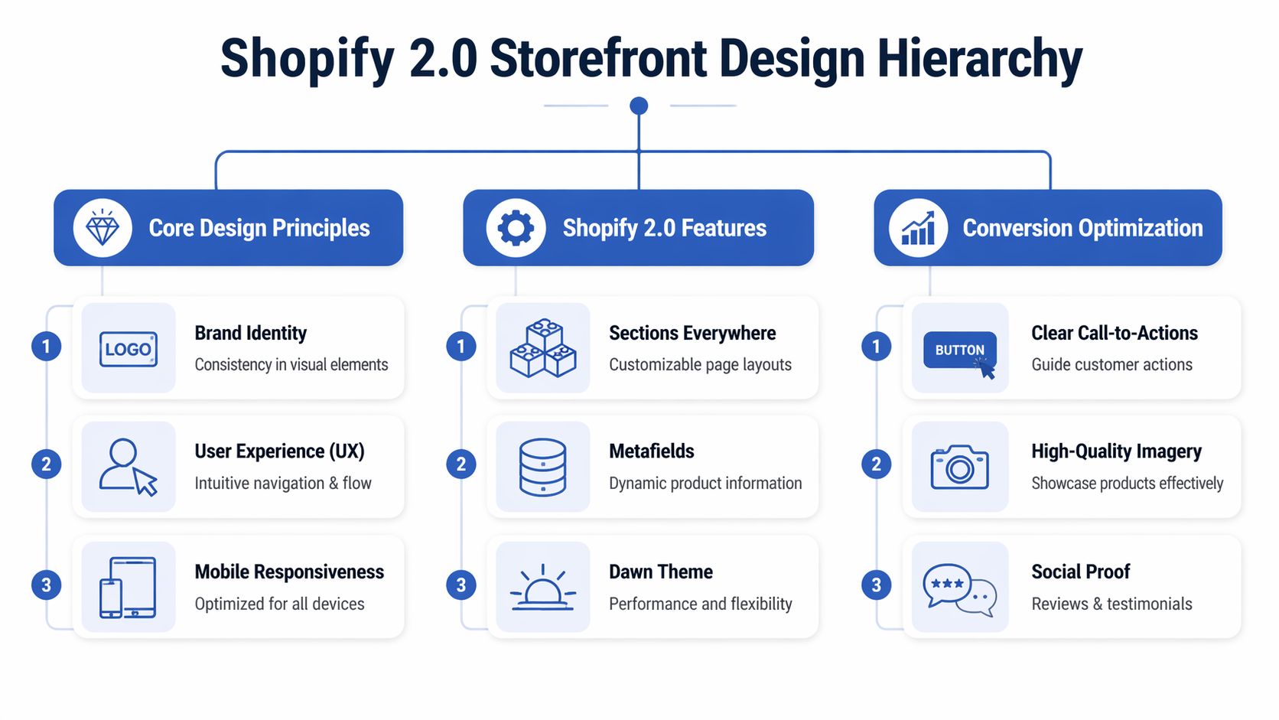Click number 1 badge next to Clear Call-to-Actions
1279x720 pixels.
point(876,347)
